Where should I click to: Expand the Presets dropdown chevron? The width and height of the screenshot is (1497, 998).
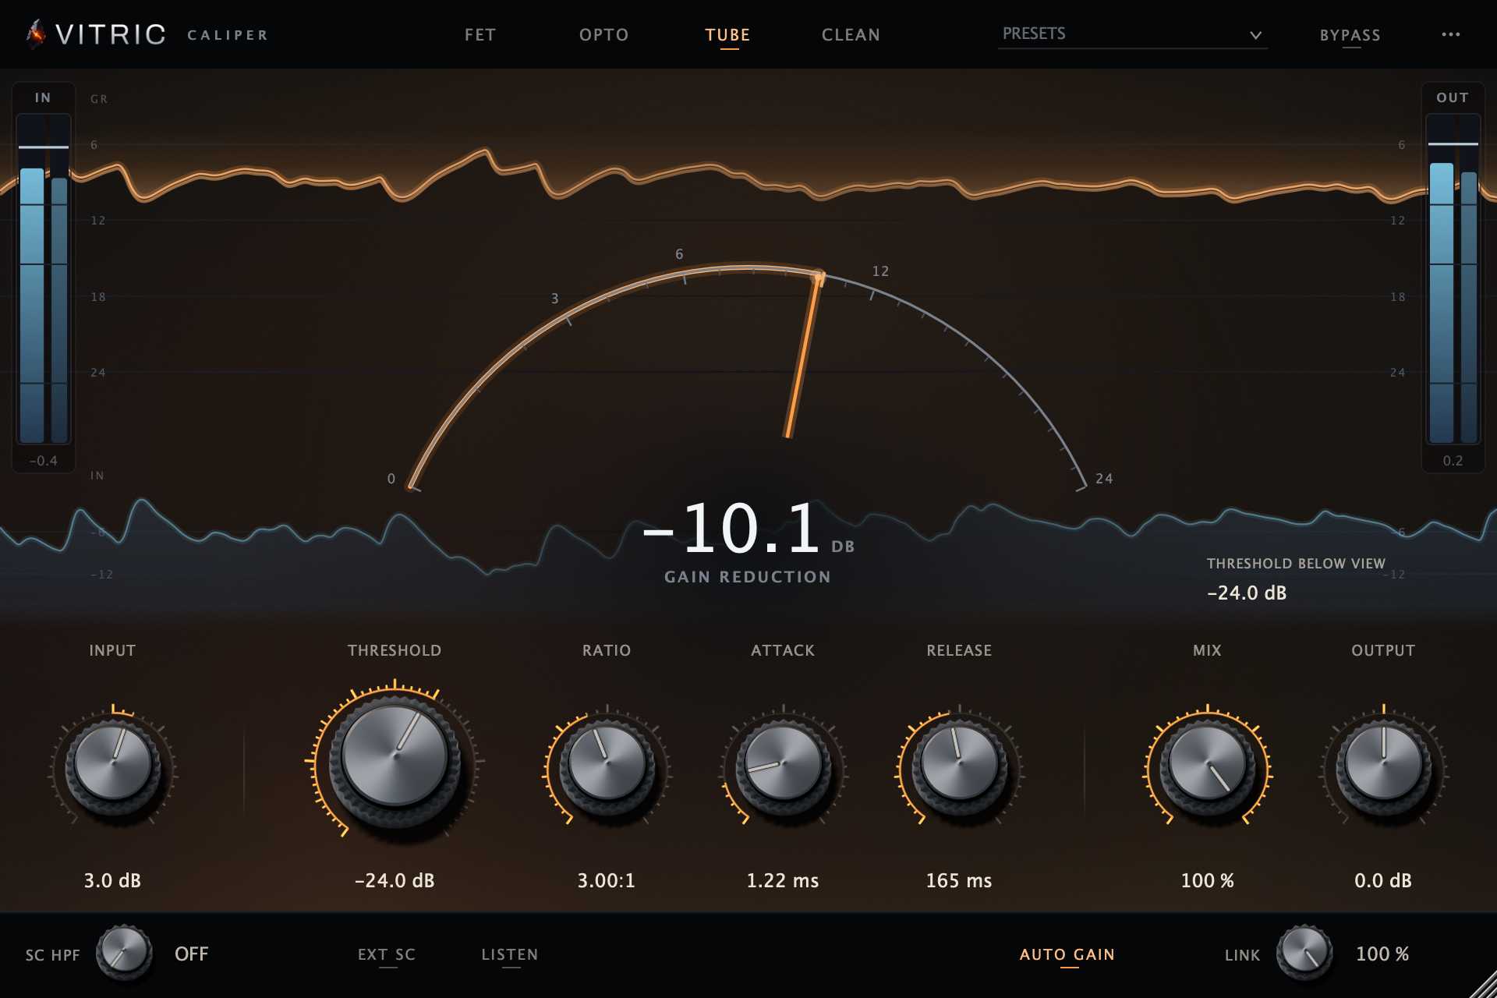point(1255,35)
